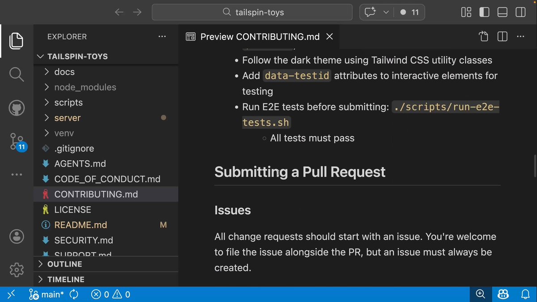The image size is (537, 302).
Task: Open the GitHub view in the activity bar
Action: pos(17,108)
